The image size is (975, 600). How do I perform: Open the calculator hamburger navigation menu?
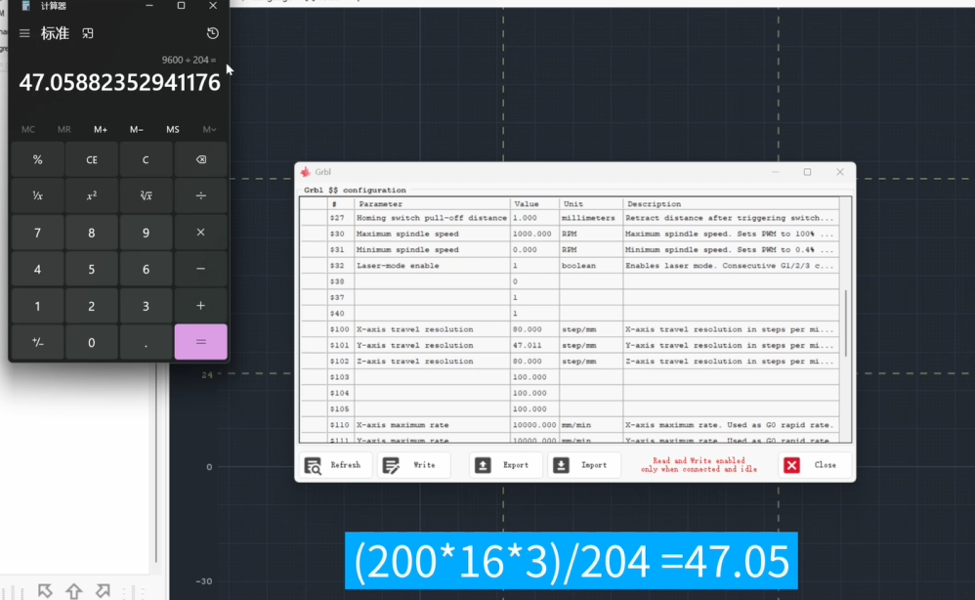(x=24, y=33)
